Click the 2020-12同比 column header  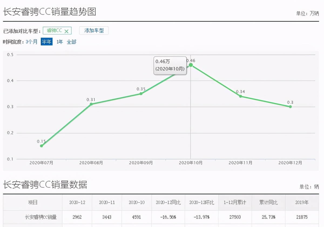click(168, 202)
